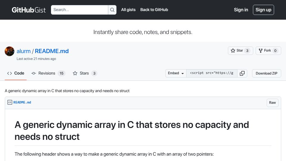Open the Stars tab

point(85,73)
